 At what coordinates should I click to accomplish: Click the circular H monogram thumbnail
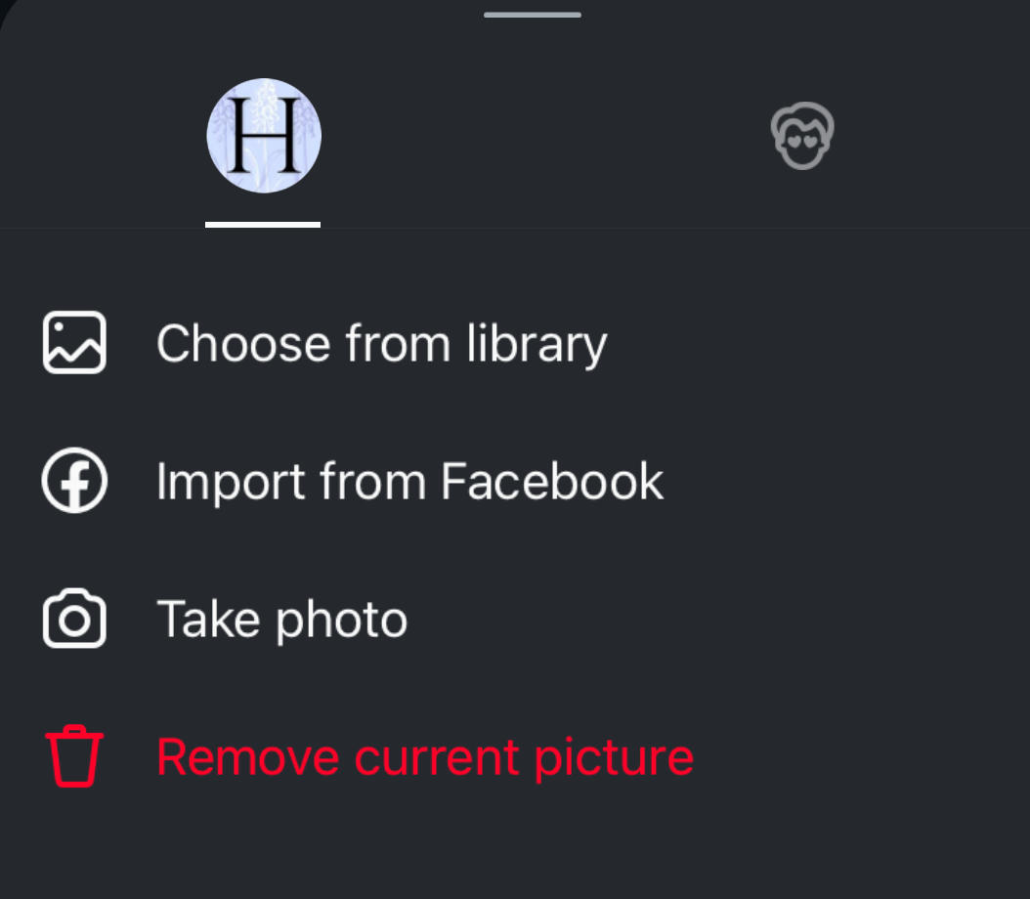[264, 136]
